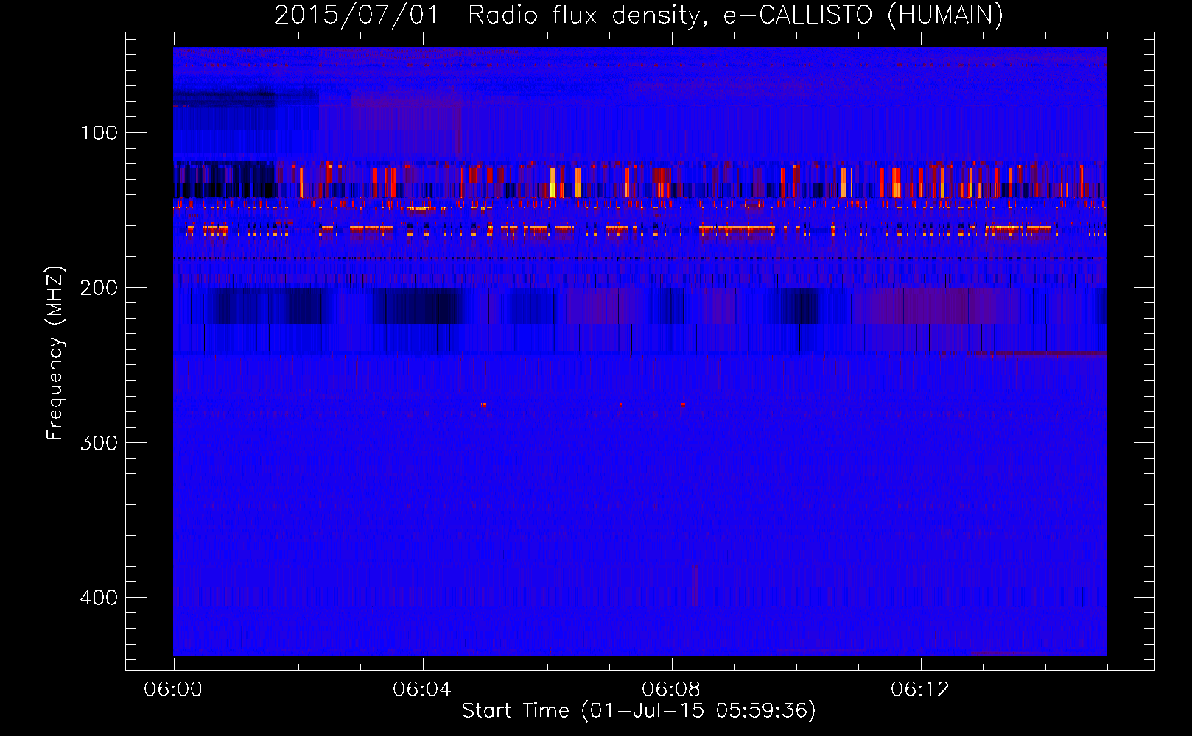Click the 400 frequency tick label

(x=99, y=597)
